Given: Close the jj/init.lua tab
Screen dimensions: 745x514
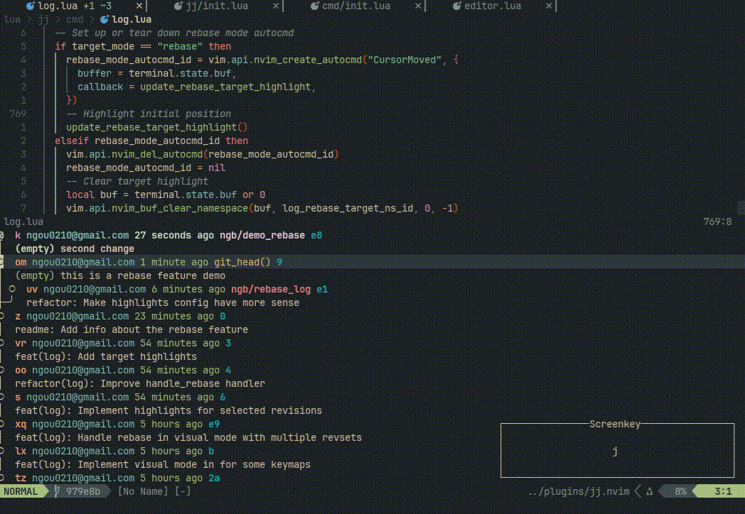Looking at the screenshot, I should (x=276, y=6).
